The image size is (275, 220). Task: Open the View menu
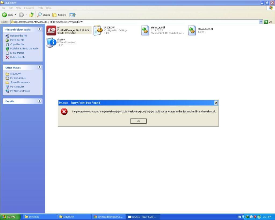click(x=19, y=8)
